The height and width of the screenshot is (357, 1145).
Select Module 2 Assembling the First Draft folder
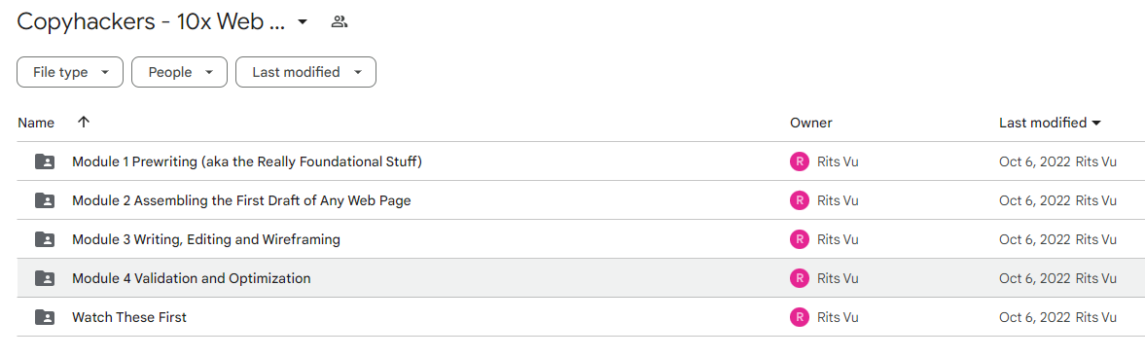[241, 200]
